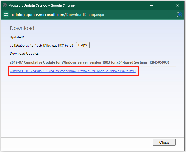Maximize the Microsoft Update Catalog window
186x152 pixels.
(x=165, y=5)
